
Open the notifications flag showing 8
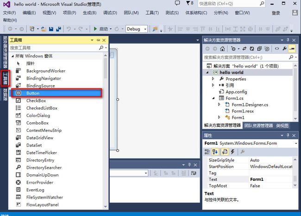[189, 3]
